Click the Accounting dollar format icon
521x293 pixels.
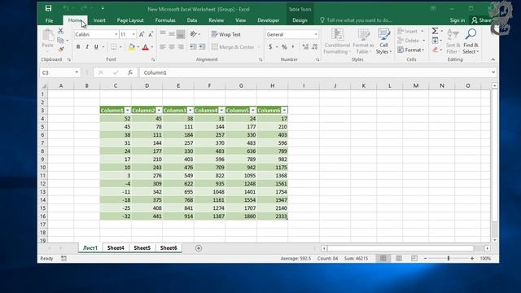(270, 47)
